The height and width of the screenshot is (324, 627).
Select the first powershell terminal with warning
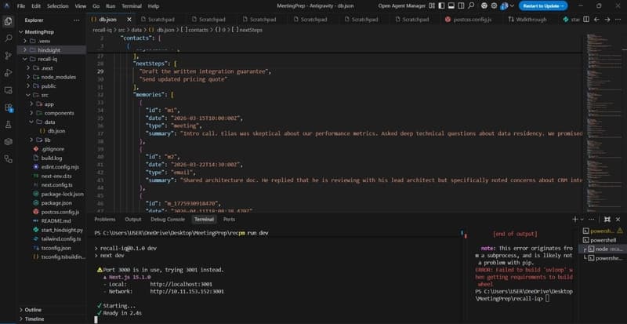pyautogui.click(x=603, y=231)
